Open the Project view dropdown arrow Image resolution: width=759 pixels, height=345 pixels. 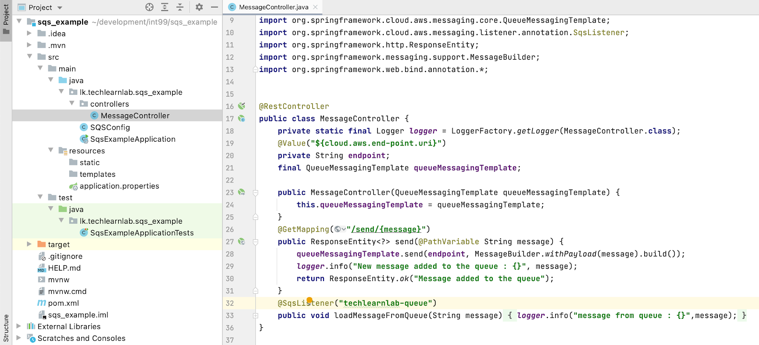(60, 8)
